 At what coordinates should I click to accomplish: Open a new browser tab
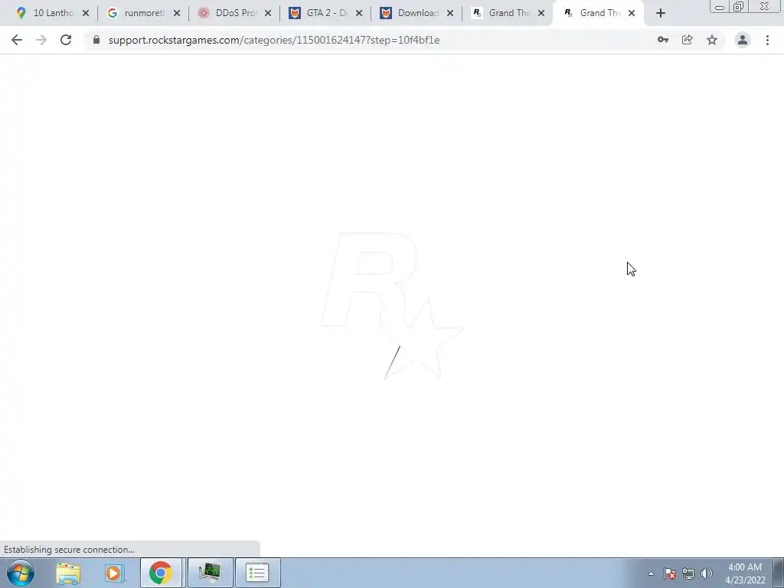coord(661,13)
